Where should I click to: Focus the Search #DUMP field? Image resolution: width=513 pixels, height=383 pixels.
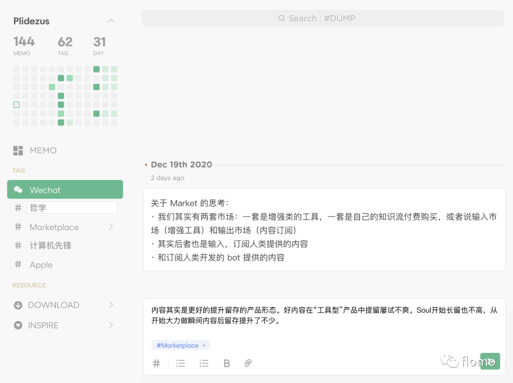[x=323, y=18]
